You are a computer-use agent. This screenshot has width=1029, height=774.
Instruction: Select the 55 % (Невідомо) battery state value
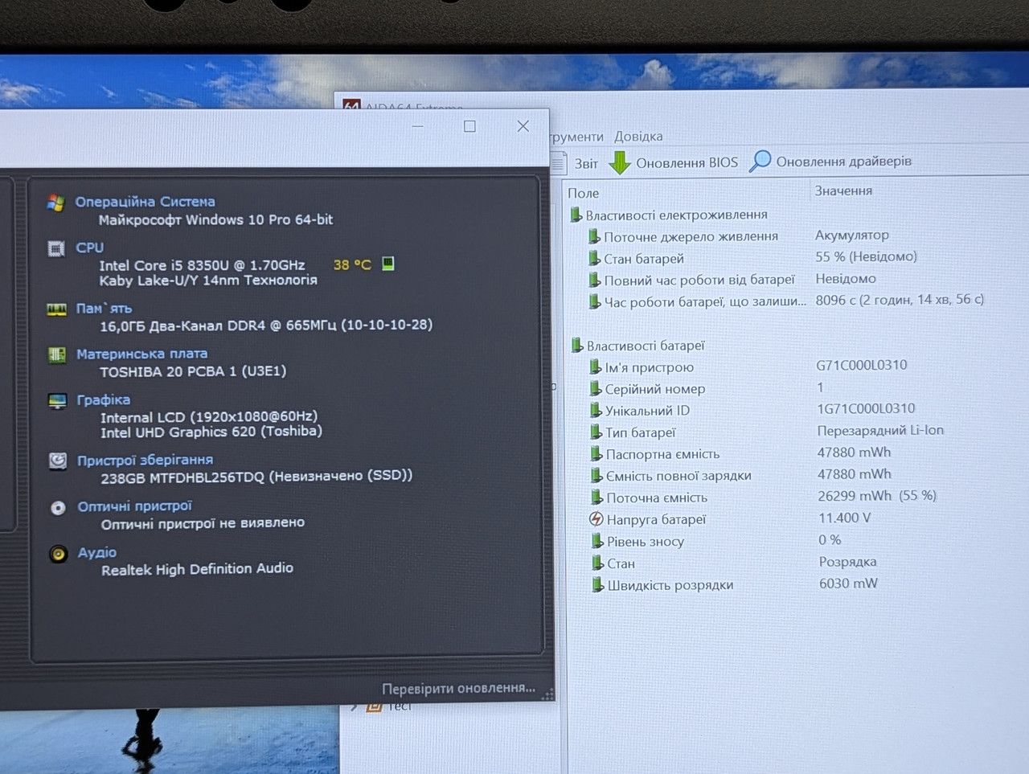(866, 256)
